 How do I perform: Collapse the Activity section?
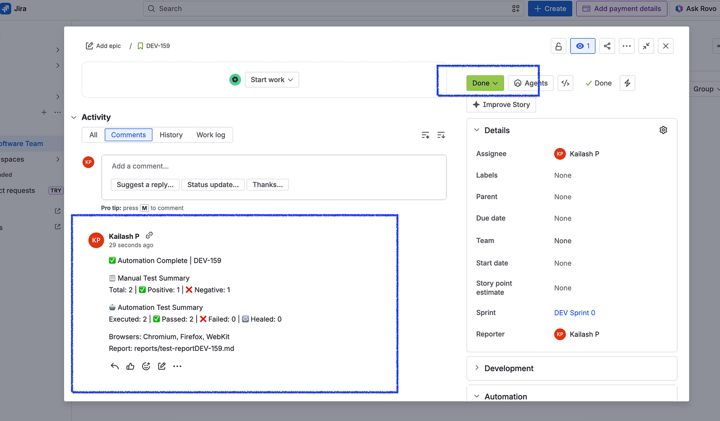pos(74,117)
